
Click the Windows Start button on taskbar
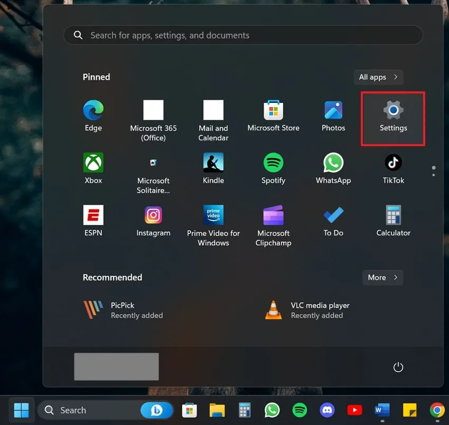22,410
